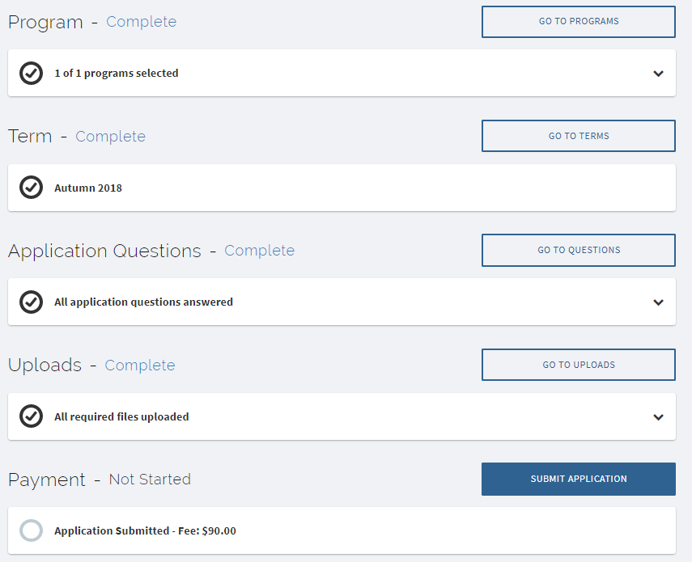Image resolution: width=692 pixels, height=562 pixels.
Task: Click the checkmark icon in Uploads section
Action: pos(31,416)
